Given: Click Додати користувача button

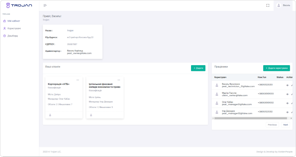Looking at the screenshot, I should tap(276, 68).
